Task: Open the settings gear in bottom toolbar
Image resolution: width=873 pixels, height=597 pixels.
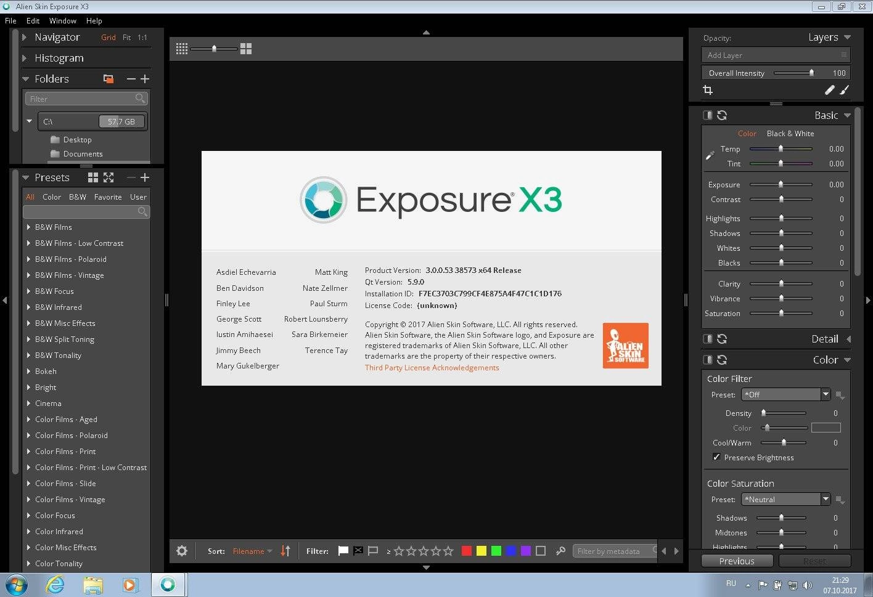Action: pos(182,551)
